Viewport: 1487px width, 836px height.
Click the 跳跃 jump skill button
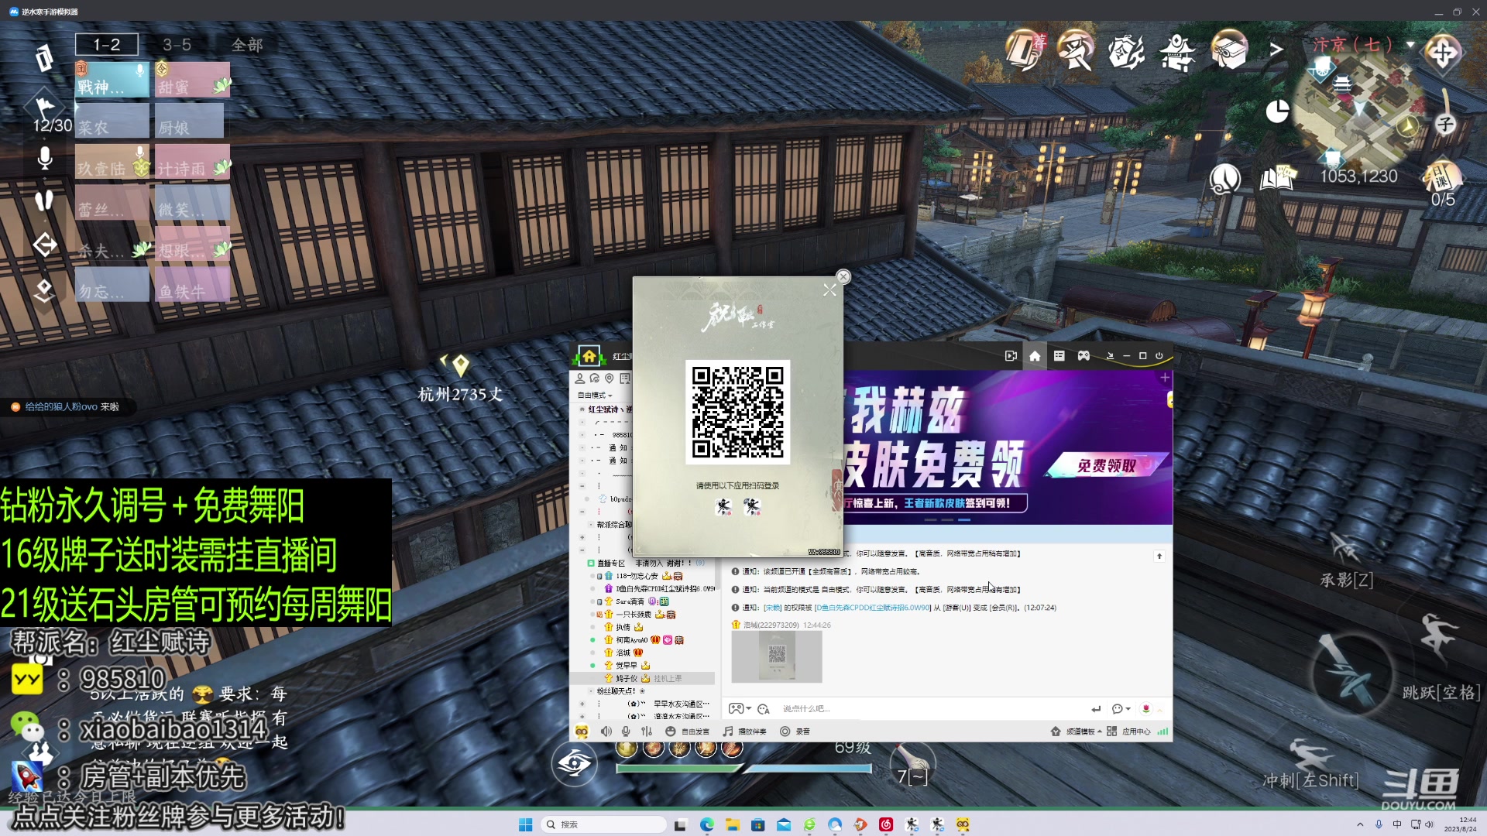click(x=1439, y=656)
